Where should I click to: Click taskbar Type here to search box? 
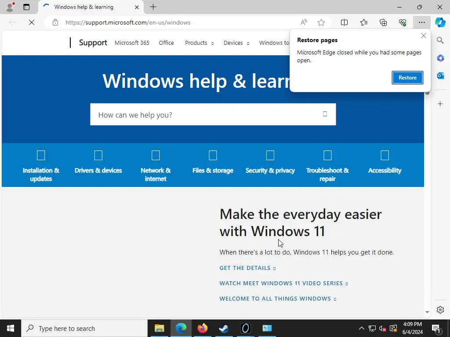[x=84, y=328]
